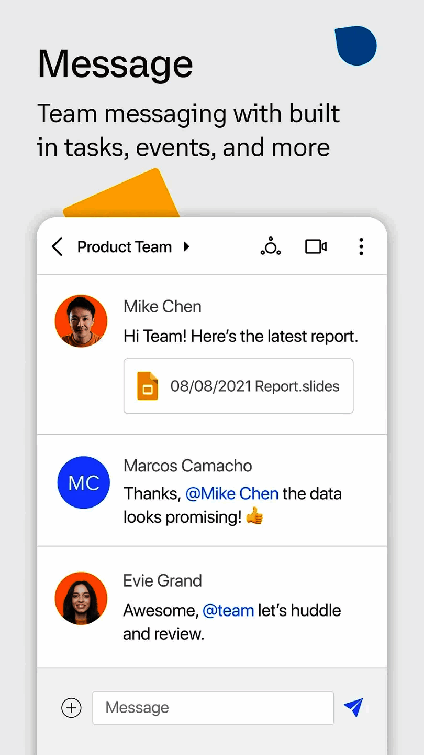Open the @Mike Chen mention link
Screen dimensions: 424x755
point(232,493)
